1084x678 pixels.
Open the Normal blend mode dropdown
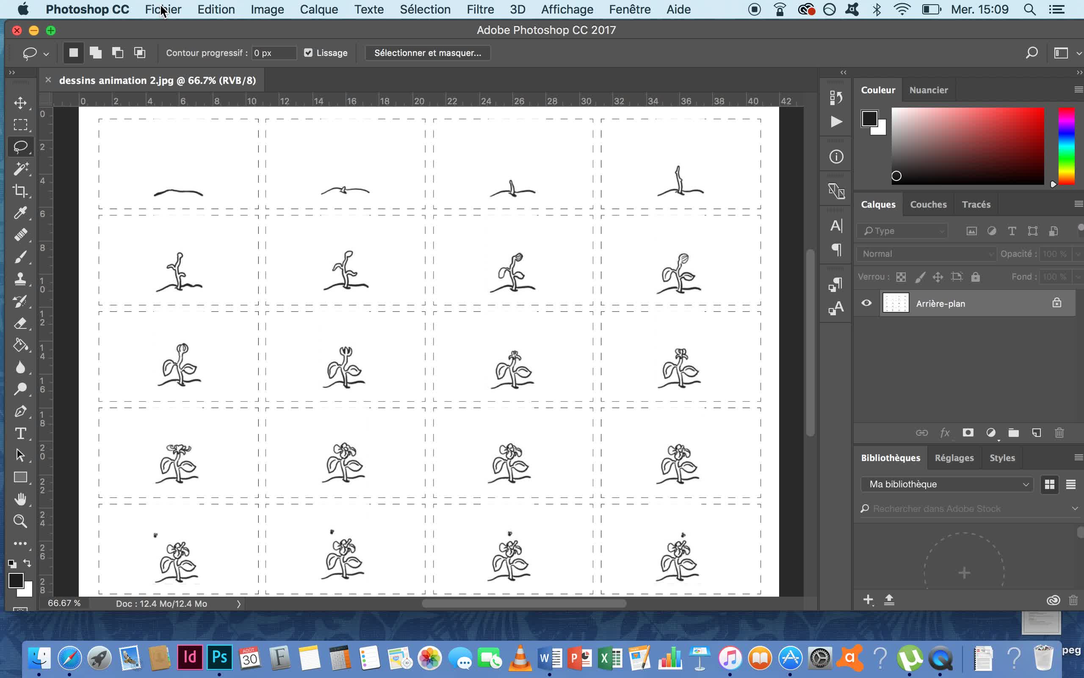tap(926, 254)
